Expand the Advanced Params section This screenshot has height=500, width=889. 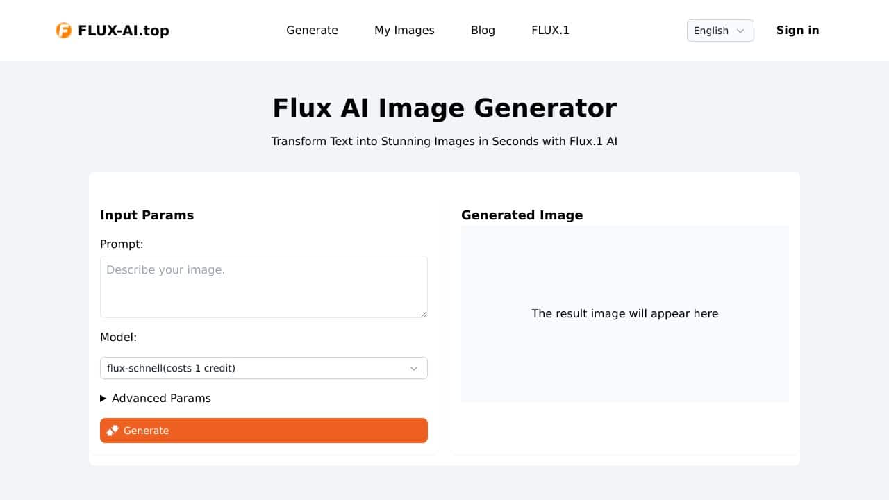coord(156,398)
